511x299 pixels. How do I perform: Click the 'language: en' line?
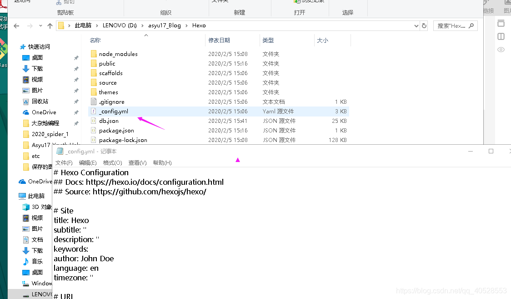[x=76, y=269]
